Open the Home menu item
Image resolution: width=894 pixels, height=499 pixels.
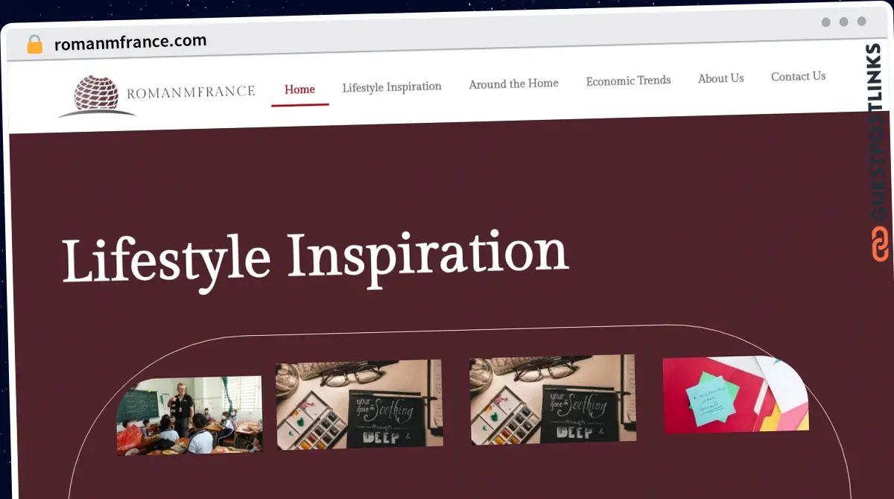299,89
